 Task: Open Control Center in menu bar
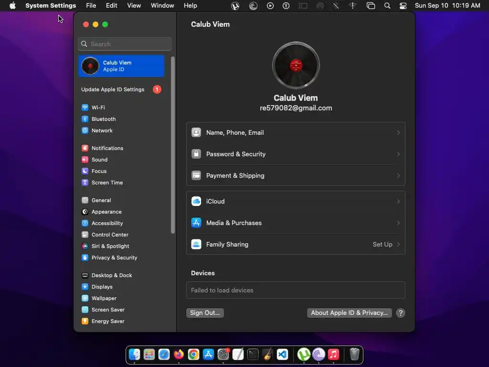coord(403,6)
